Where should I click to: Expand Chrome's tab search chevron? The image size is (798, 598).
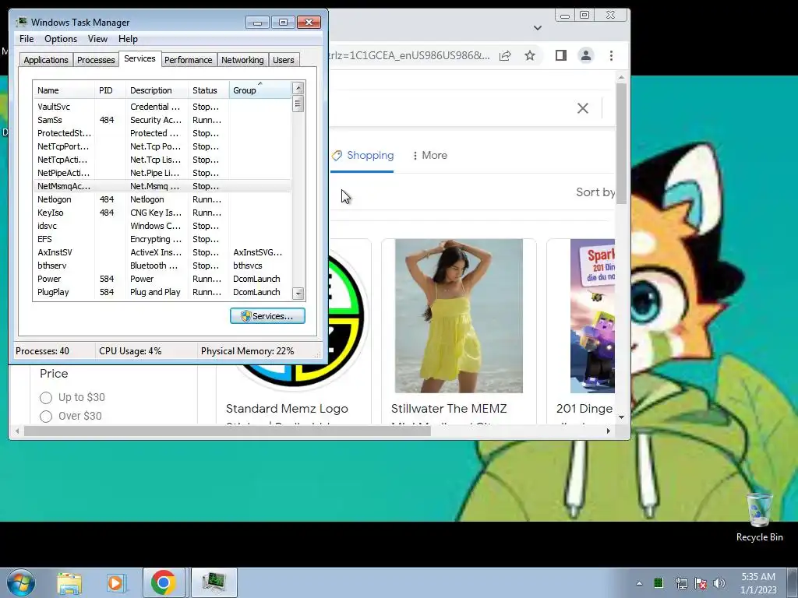click(x=538, y=28)
